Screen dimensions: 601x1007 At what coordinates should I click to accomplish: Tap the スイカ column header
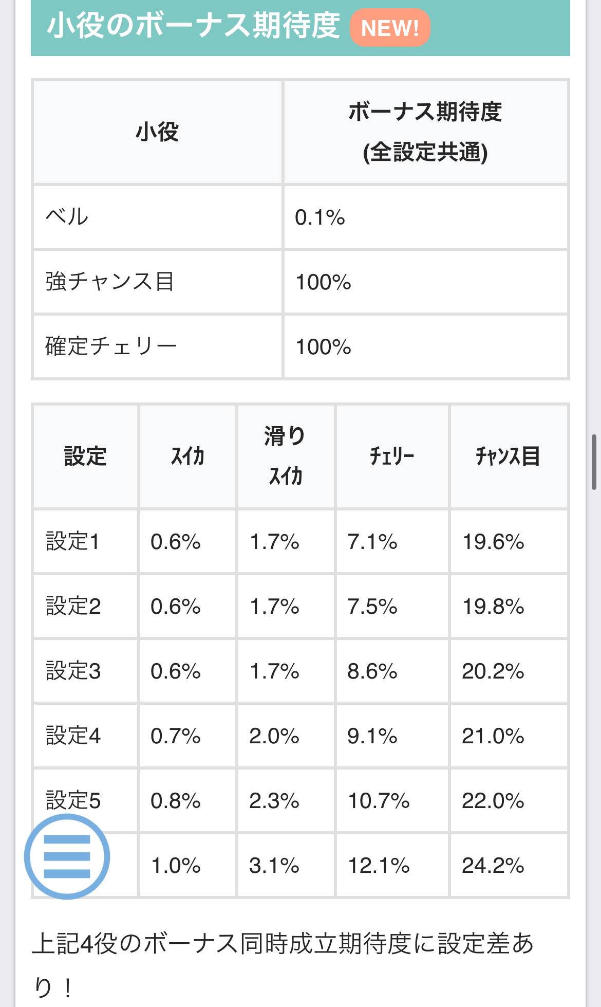click(x=187, y=456)
